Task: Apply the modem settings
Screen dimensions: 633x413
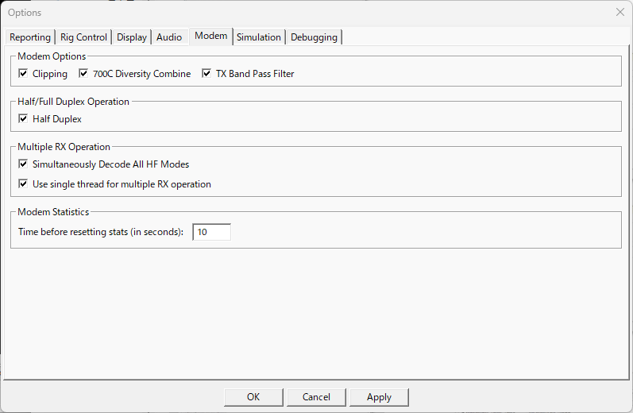Action: (379, 397)
